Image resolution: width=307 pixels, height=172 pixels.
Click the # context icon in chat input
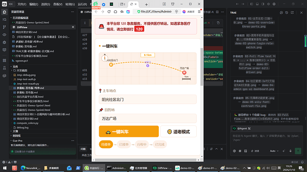point(240,151)
